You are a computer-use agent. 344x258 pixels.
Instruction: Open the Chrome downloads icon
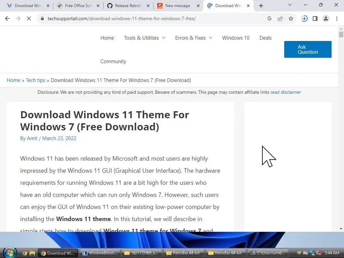(304, 19)
